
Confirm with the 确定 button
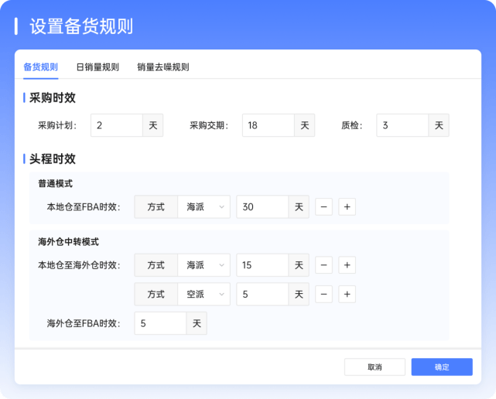click(442, 367)
